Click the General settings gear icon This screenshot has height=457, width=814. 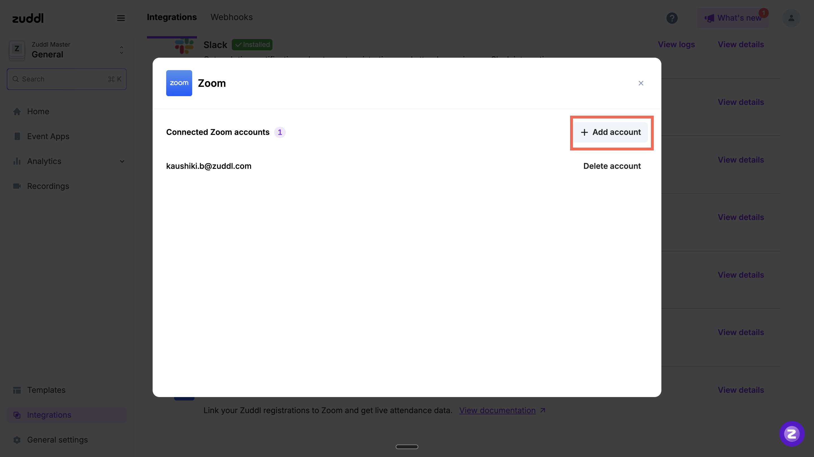(x=17, y=440)
